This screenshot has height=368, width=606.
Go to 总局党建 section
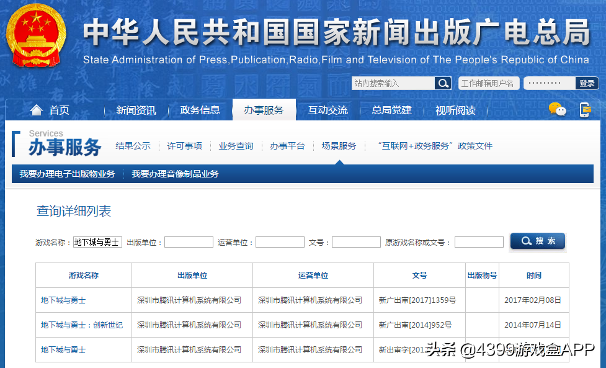pyautogui.click(x=391, y=110)
